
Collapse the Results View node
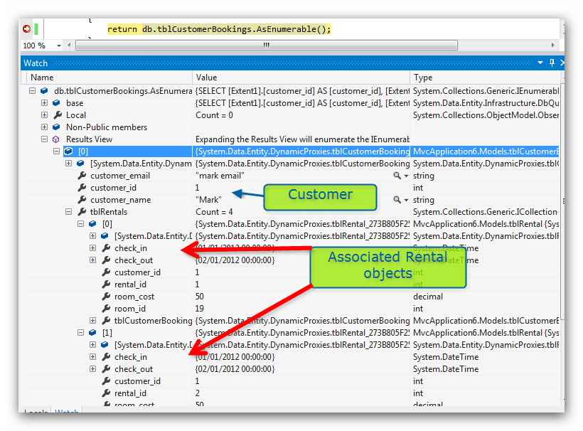44,139
